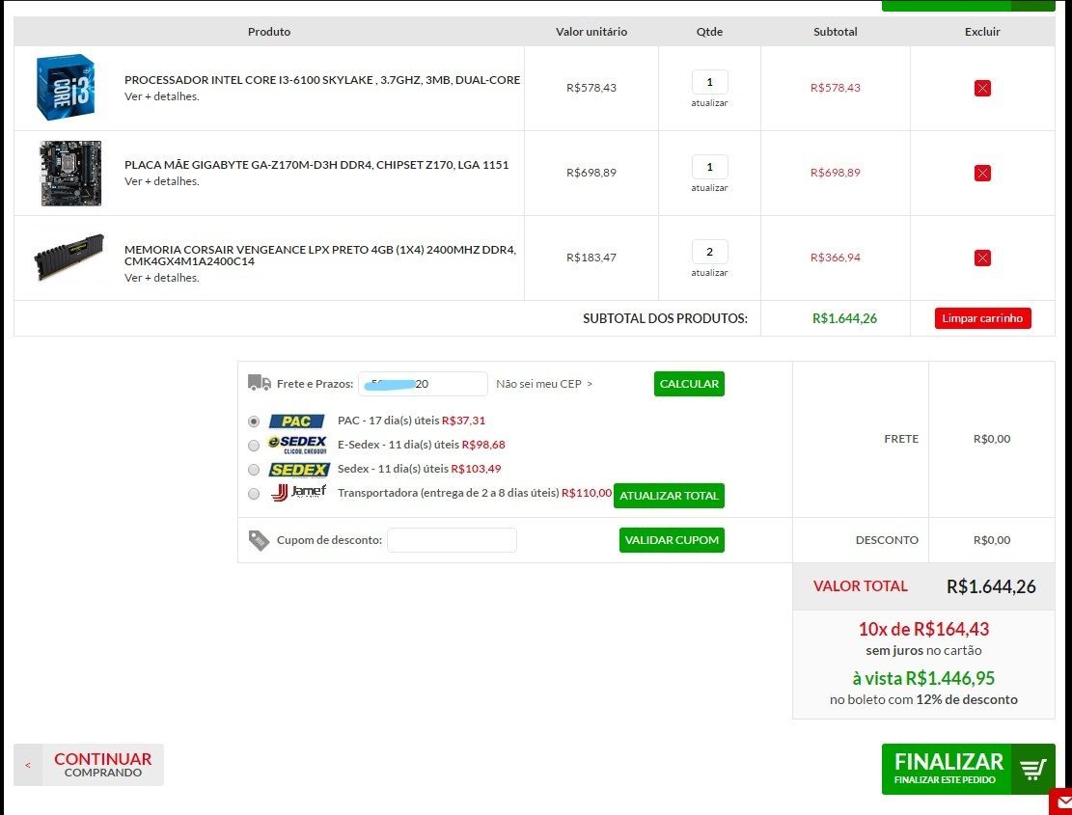This screenshot has width=1072, height=815.
Task: Update quantity via atualizar under processor
Action: point(709,103)
